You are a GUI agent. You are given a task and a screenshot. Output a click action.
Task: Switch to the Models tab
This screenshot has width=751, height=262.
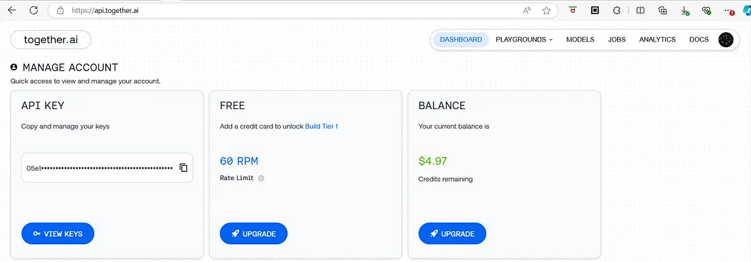580,40
